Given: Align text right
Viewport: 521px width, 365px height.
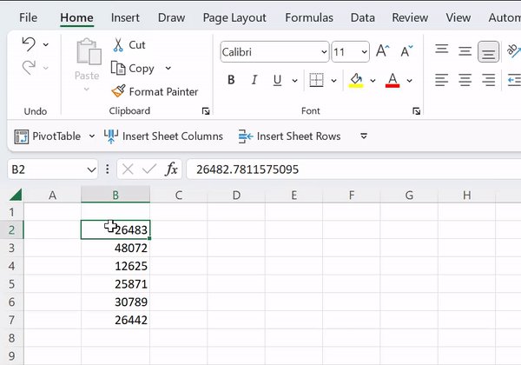Looking at the screenshot, I should [x=488, y=80].
